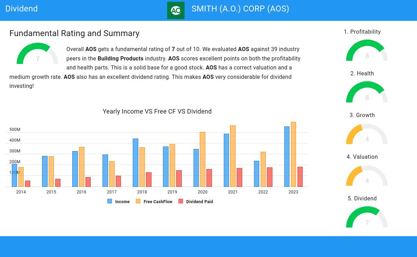Click the 2023 Income blue bar
This screenshot has height=257, width=417.
coord(287,157)
